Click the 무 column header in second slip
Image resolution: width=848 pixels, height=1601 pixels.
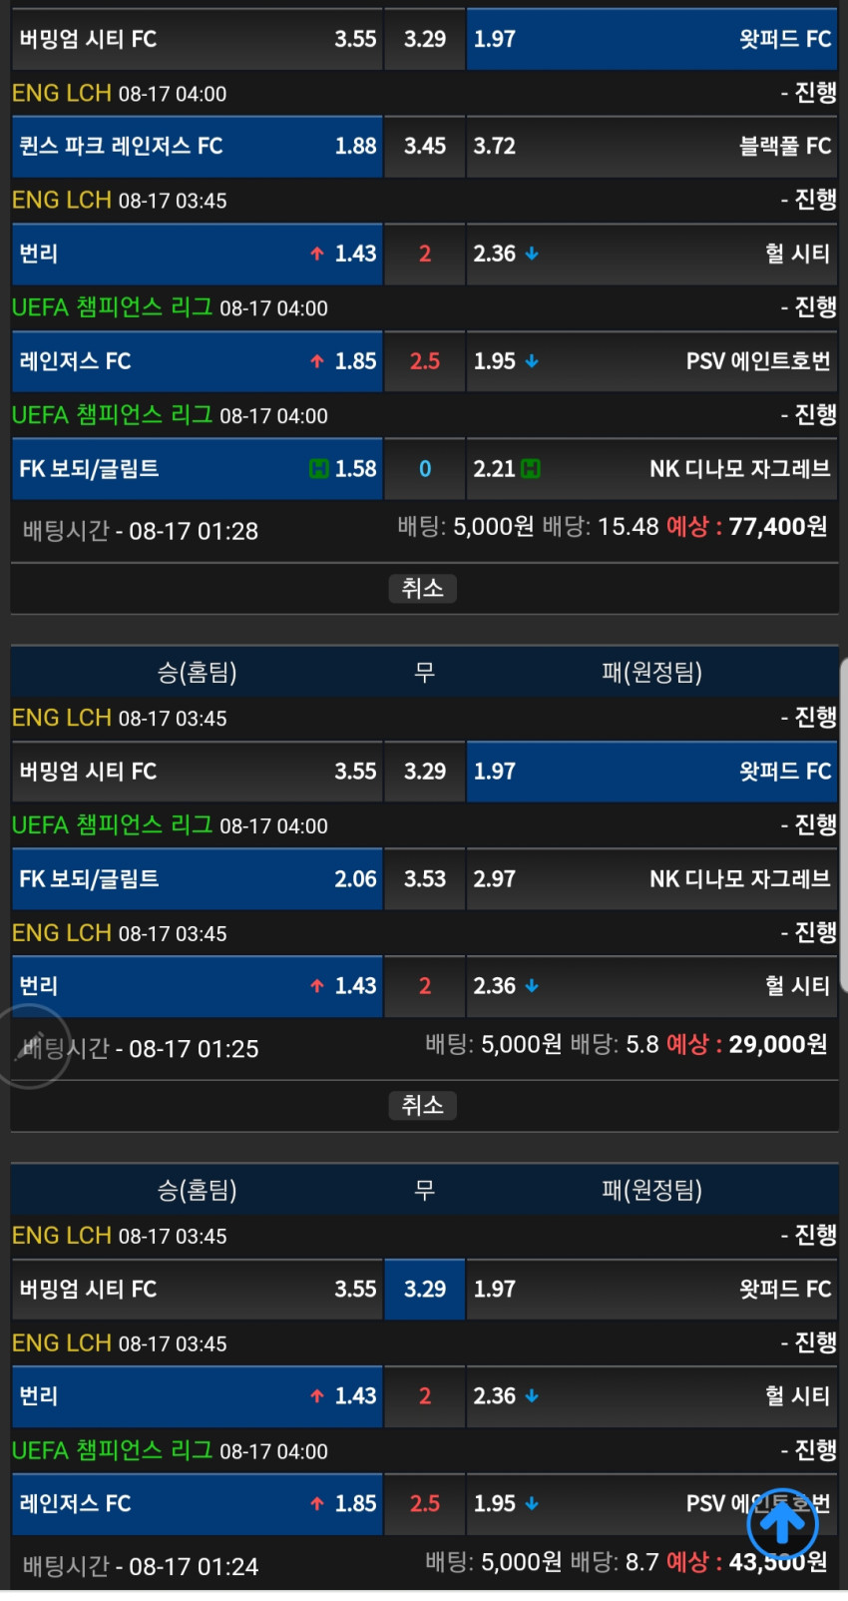[x=425, y=672]
